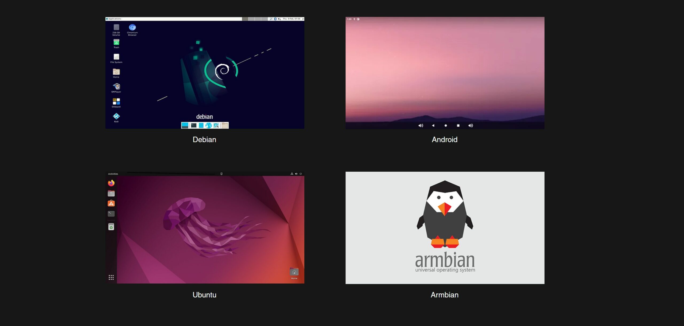Click the Armbian caption label
The height and width of the screenshot is (326, 684).
445,295
